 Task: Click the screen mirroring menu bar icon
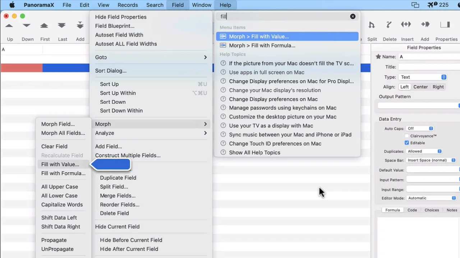click(415, 5)
